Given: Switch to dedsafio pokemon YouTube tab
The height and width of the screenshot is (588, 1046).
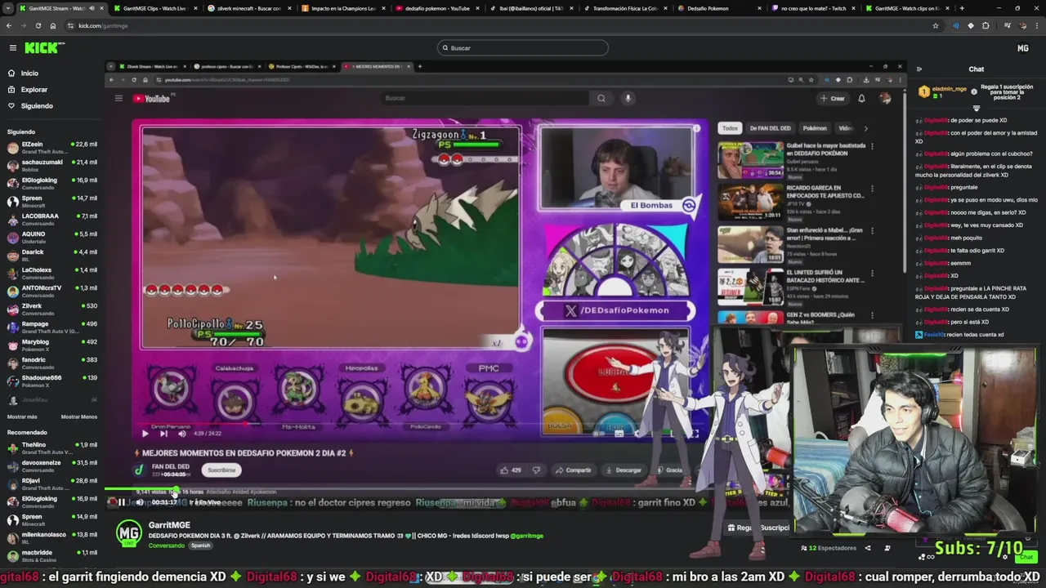Looking at the screenshot, I should pos(436,8).
